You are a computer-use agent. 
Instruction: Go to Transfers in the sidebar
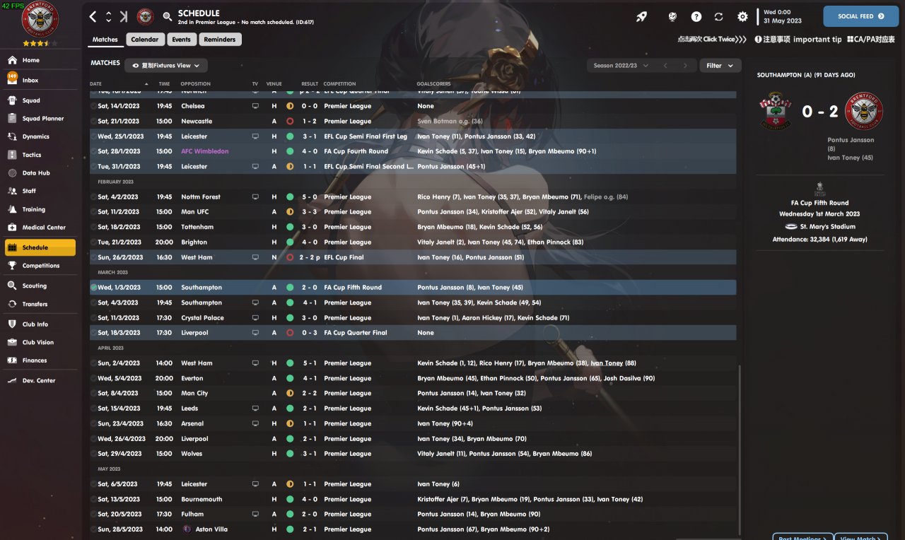tap(39, 304)
